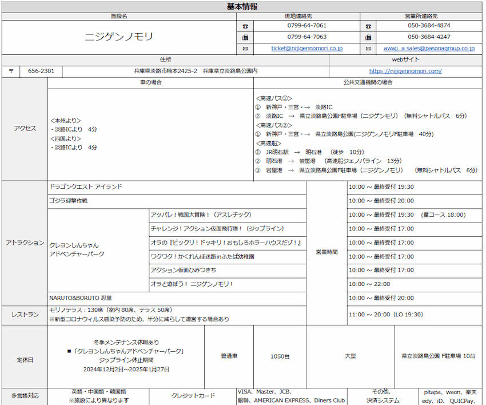Select the 住所 header cell
The height and width of the screenshot is (405, 486).
165,60
